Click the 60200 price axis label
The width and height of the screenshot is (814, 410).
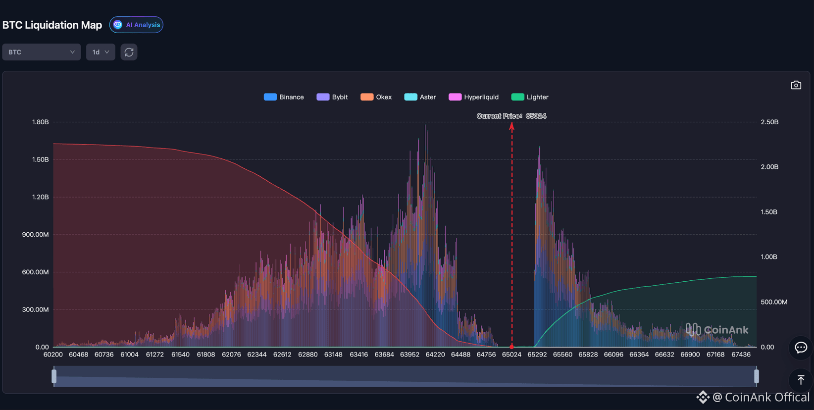(53, 355)
